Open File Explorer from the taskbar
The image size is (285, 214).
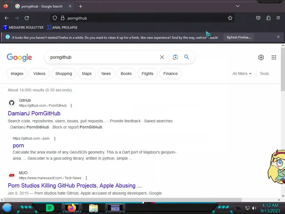tap(94, 208)
